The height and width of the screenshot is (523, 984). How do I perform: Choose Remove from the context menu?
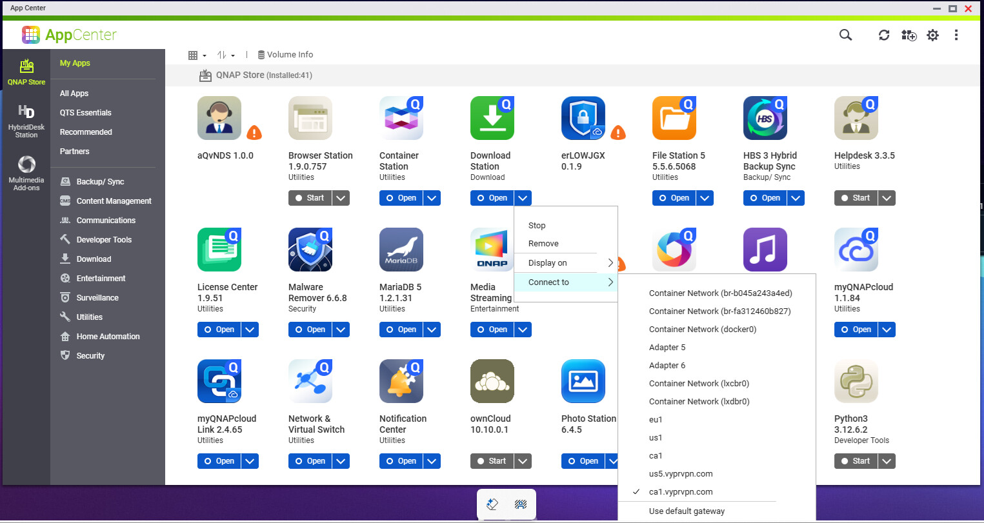point(543,244)
